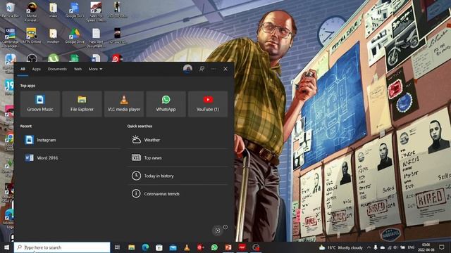
Task: Switch to the Web search tab
Action: [78, 69]
